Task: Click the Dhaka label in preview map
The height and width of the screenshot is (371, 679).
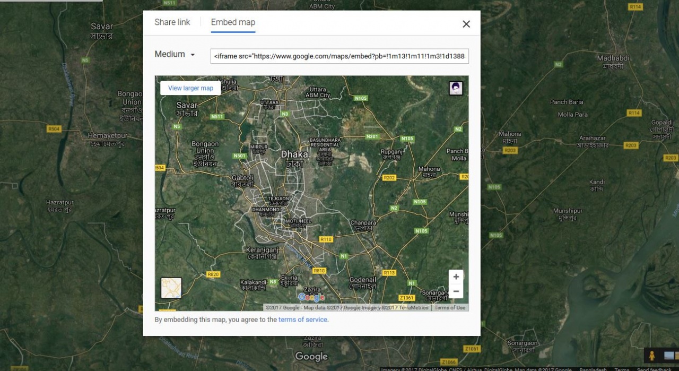Action: click(x=294, y=159)
